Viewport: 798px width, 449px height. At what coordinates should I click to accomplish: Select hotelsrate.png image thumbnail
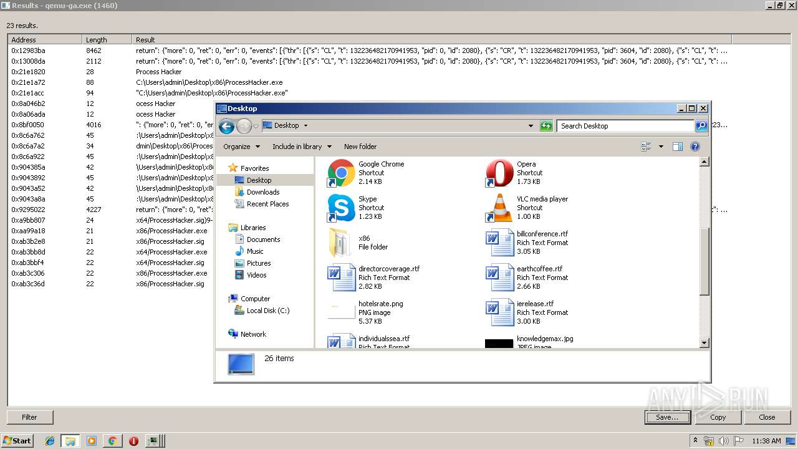(x=341, y=312)
